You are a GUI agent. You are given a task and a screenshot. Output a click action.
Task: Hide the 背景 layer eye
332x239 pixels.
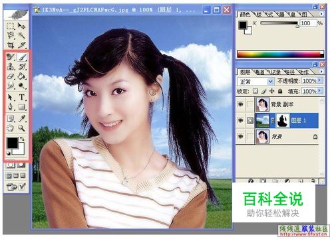click(x=241, y=137)
